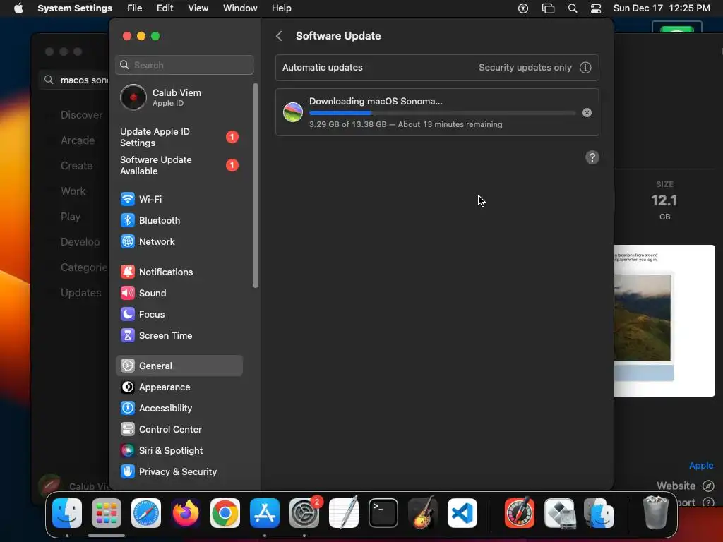Select Create in App Store sidebar
Image resolution: width=723 pixels, height=542 pixels.
[75, 165]
